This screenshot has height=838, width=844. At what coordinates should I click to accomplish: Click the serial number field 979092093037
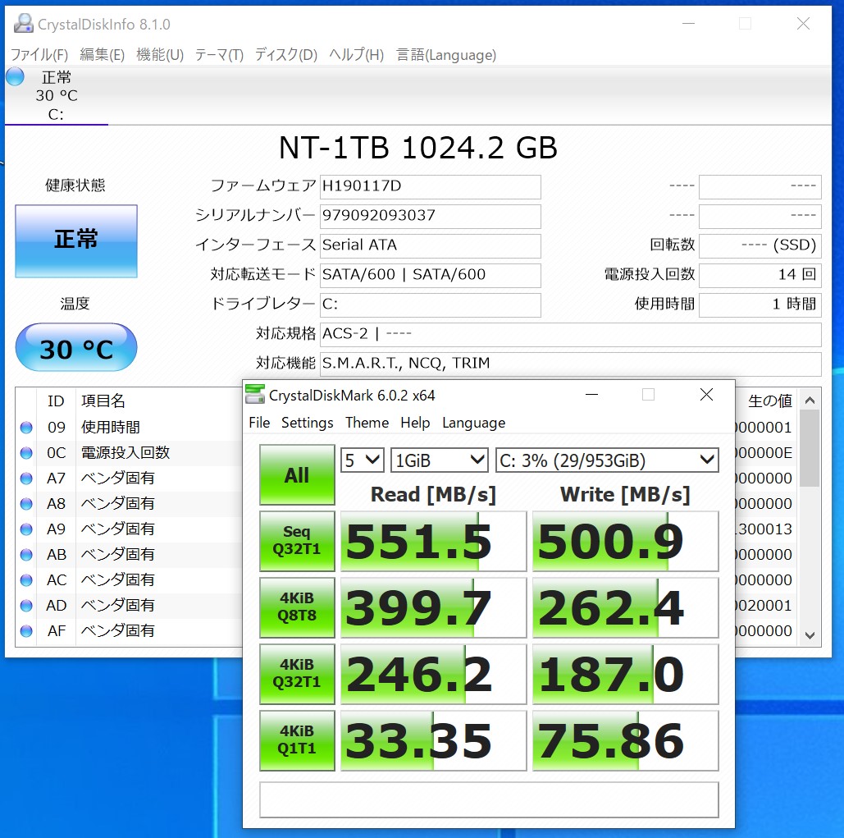pos(430,216)
